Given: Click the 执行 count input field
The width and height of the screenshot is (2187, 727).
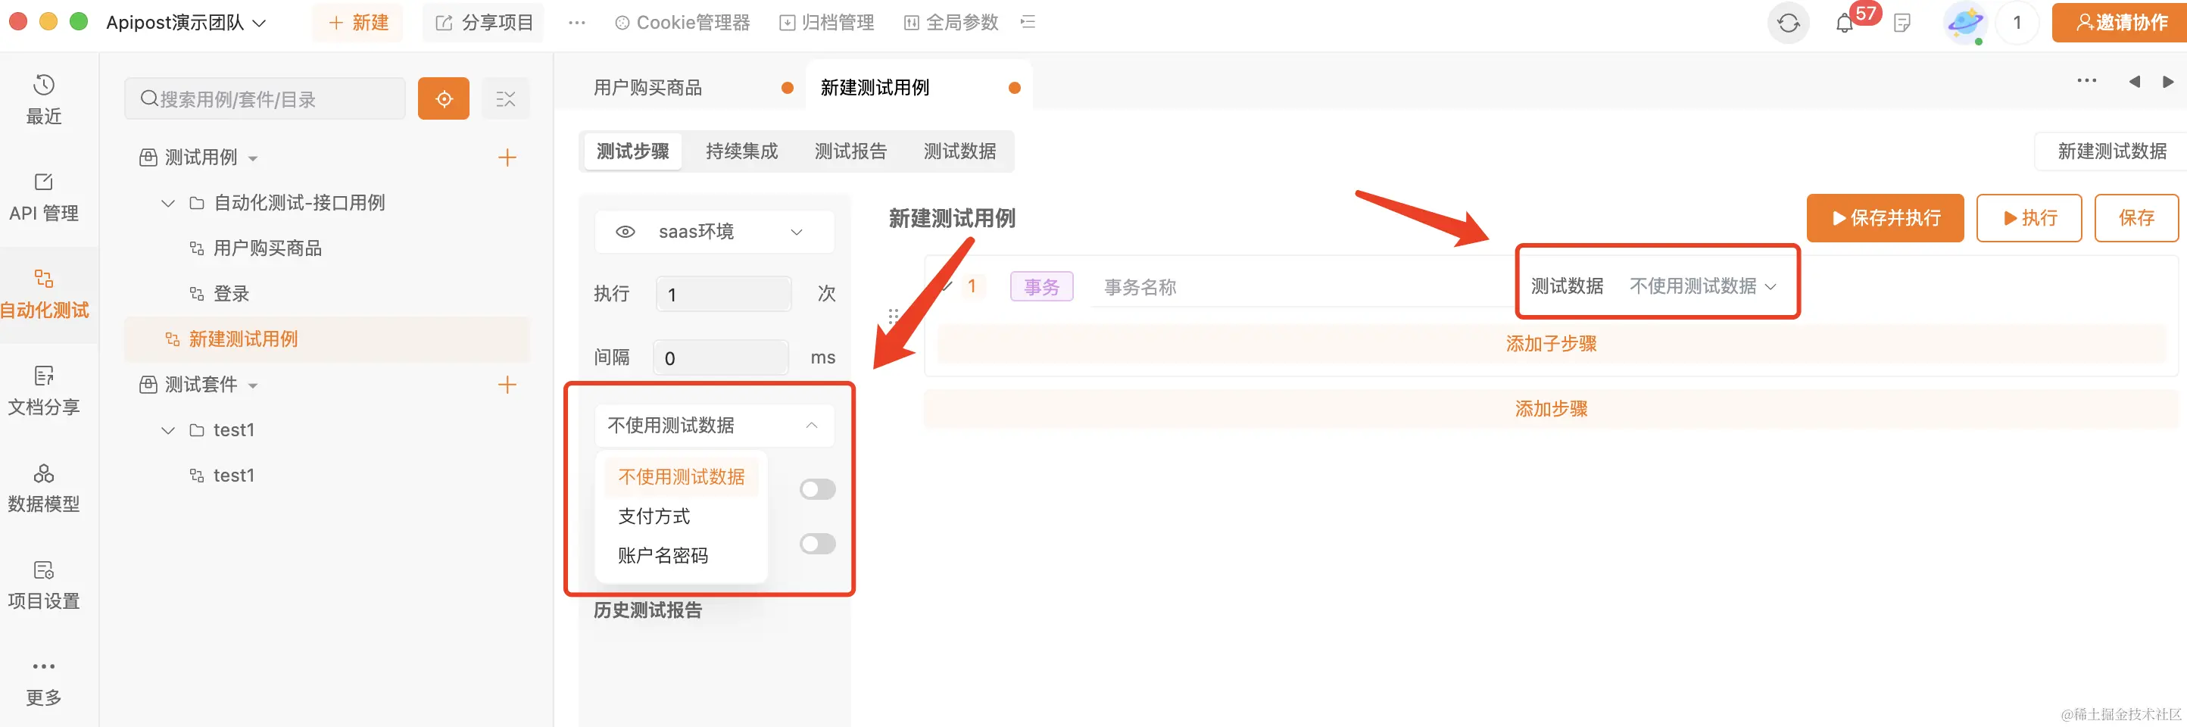Looking at the screenshot, I should click(723, 294).
